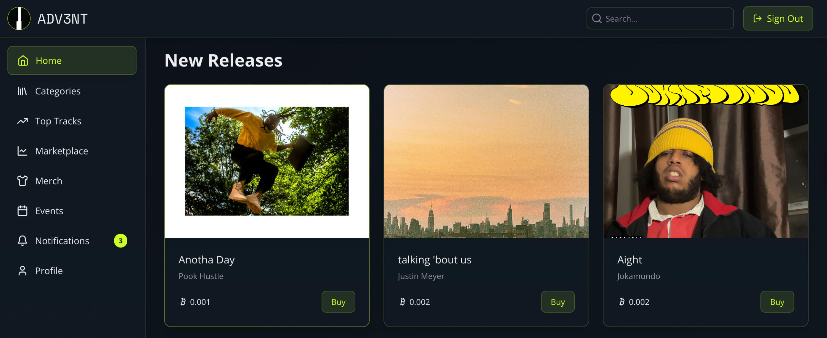Click the Events calendar icon
Viewport: 827px width, 338px height.
coord(22,211)
